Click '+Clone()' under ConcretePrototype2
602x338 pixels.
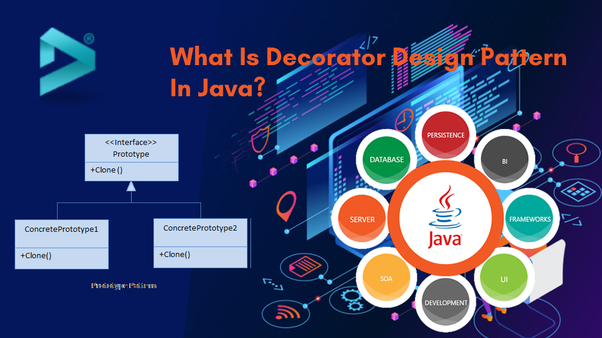pos(174,255)
